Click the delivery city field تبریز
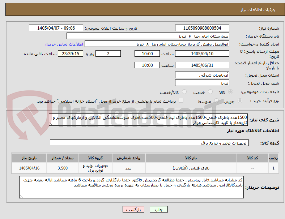Image resolution: width=285 pixels, height=219 pixels. (x=202, y=83)
